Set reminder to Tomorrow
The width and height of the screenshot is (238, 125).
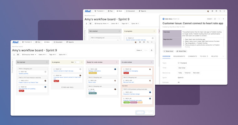pyautogui.click(x=188, y=73)
